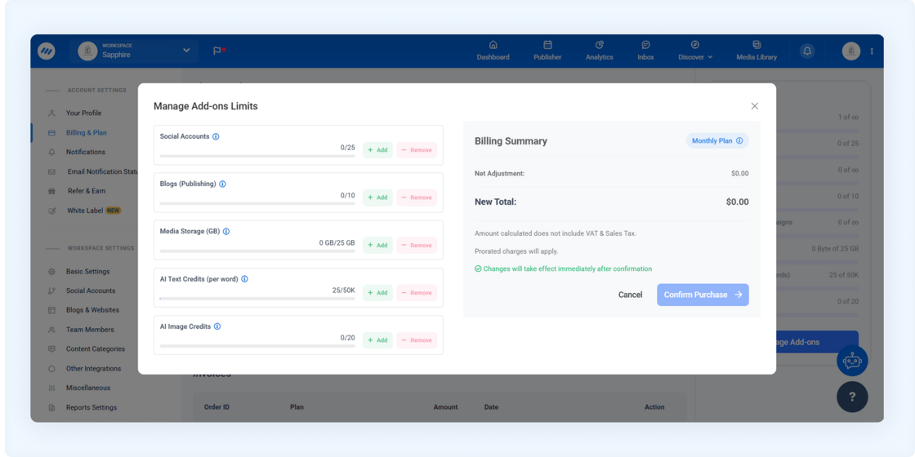This screenshot has height=457, width=915.
Task: Add Media Storage (GB)
Action: tap(377, 246)
